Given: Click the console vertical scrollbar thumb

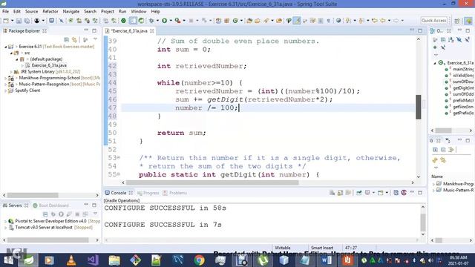Looking at the screenshot, I should tap(423, 222).
